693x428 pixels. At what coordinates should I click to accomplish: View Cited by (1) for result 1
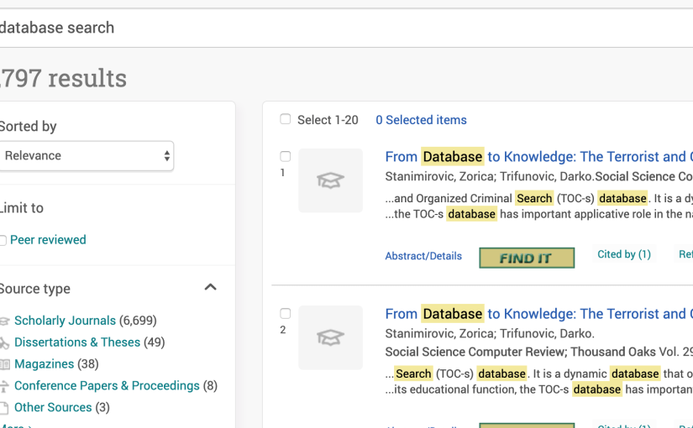(x=623, y=254)
